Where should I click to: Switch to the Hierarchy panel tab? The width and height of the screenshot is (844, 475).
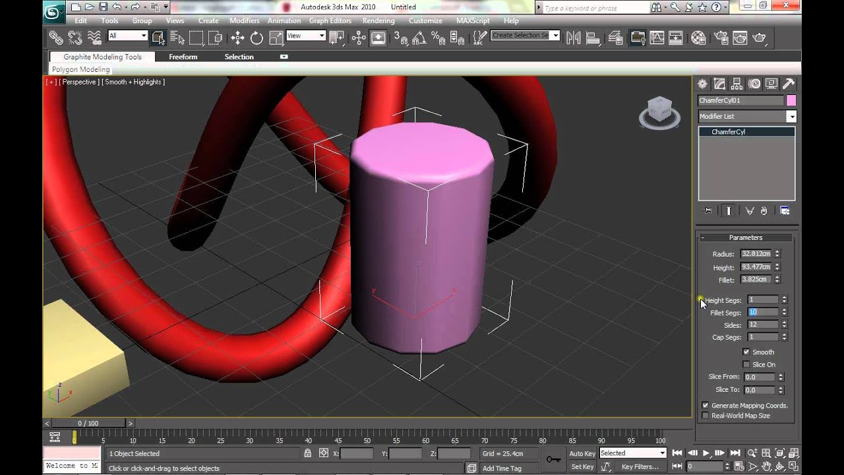(x=737, y=84)
